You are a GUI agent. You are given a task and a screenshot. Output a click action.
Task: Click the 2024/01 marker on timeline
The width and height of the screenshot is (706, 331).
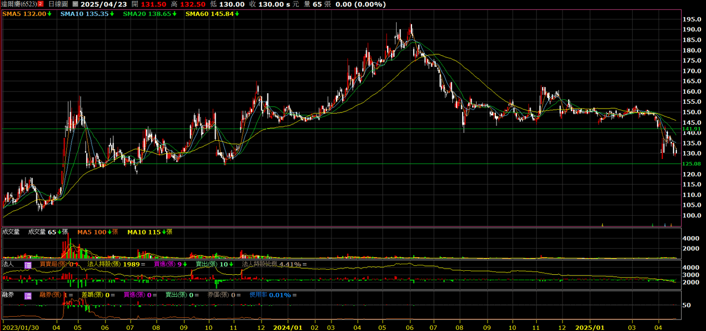288,327
